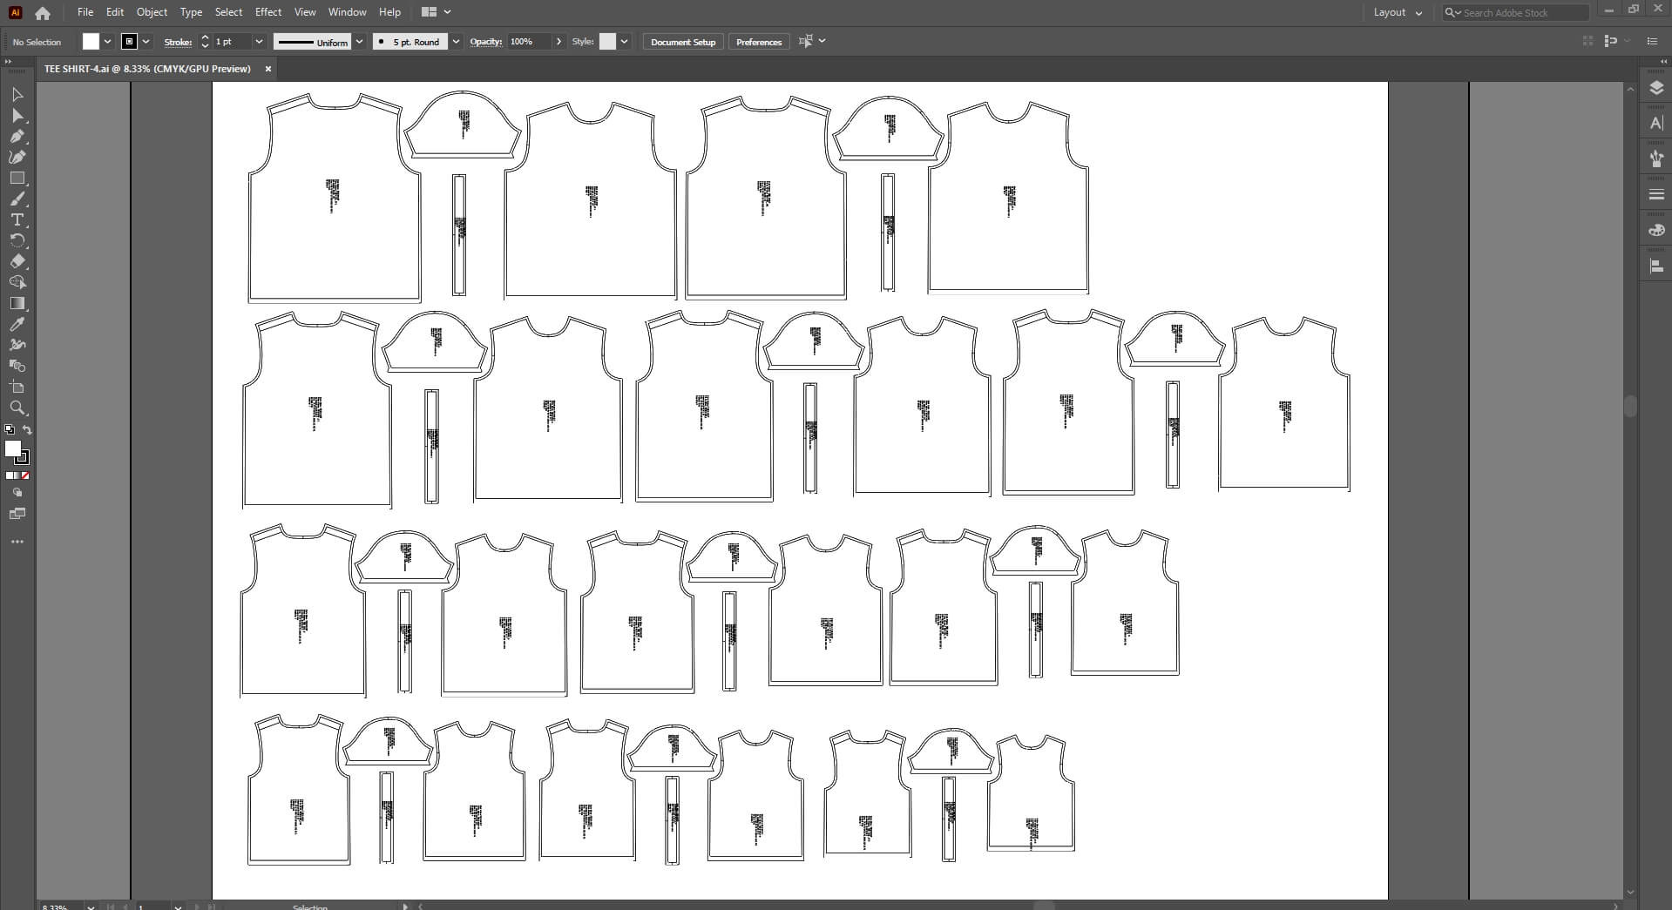Open the Character panel
The height and width of the screenshot is (910, 1672).
[1656, 124]
